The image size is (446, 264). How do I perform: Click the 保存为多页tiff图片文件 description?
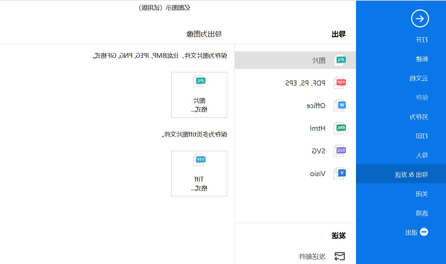pyautogui.click(x=194, y=135)
